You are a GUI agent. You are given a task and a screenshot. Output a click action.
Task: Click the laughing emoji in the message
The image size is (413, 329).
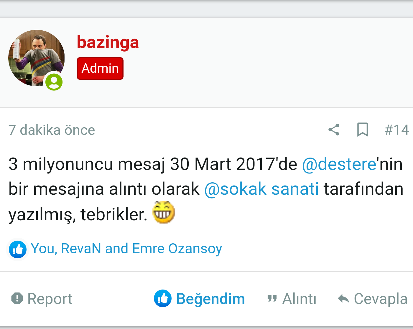[164, 212]
